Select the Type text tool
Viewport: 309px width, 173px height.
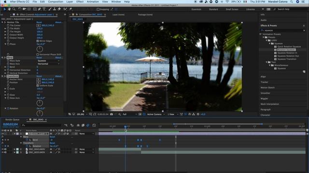pos(44,9)
